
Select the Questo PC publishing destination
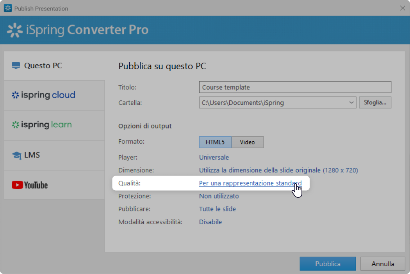(x=54, y=66)
